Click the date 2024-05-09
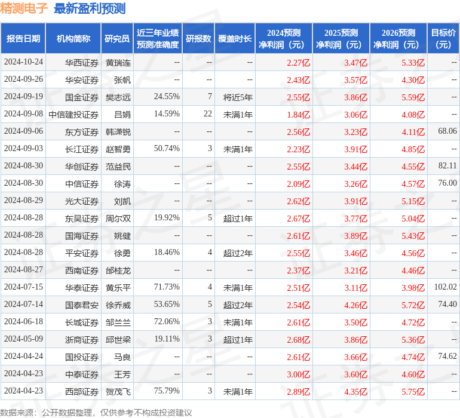 (x=23, y=339)
